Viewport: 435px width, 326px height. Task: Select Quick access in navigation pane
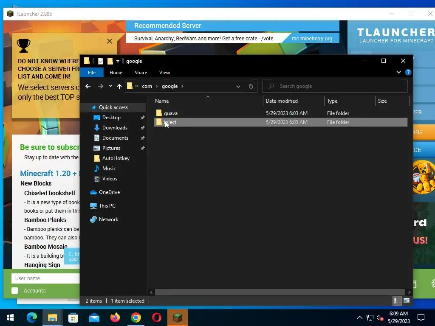[113, 107]
